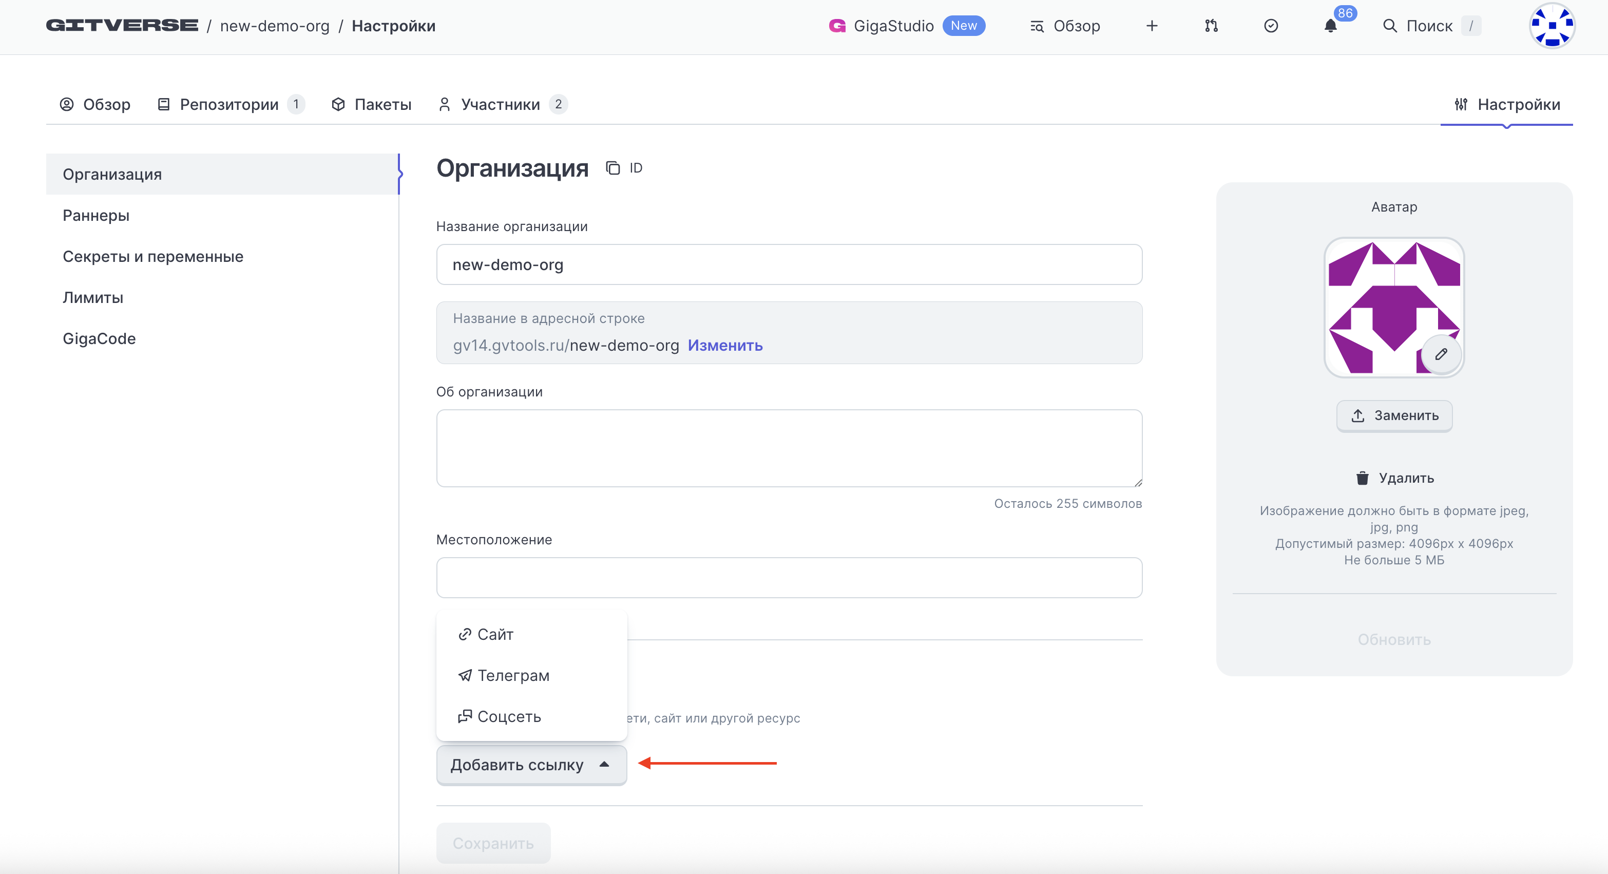Open GigaStudio from top bar
This screenshot has width=1608, height=874.
pyautogui.click(x=893, y=26)
